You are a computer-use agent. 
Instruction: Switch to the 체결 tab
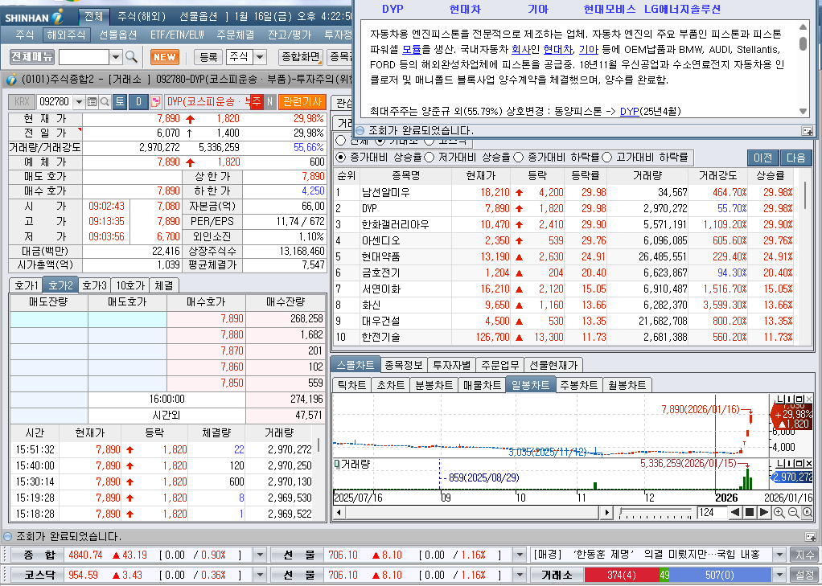pyautogui.click(x=164, y=285)
